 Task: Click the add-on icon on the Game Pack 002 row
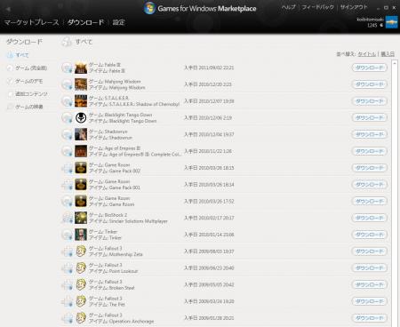pos(68,168)
